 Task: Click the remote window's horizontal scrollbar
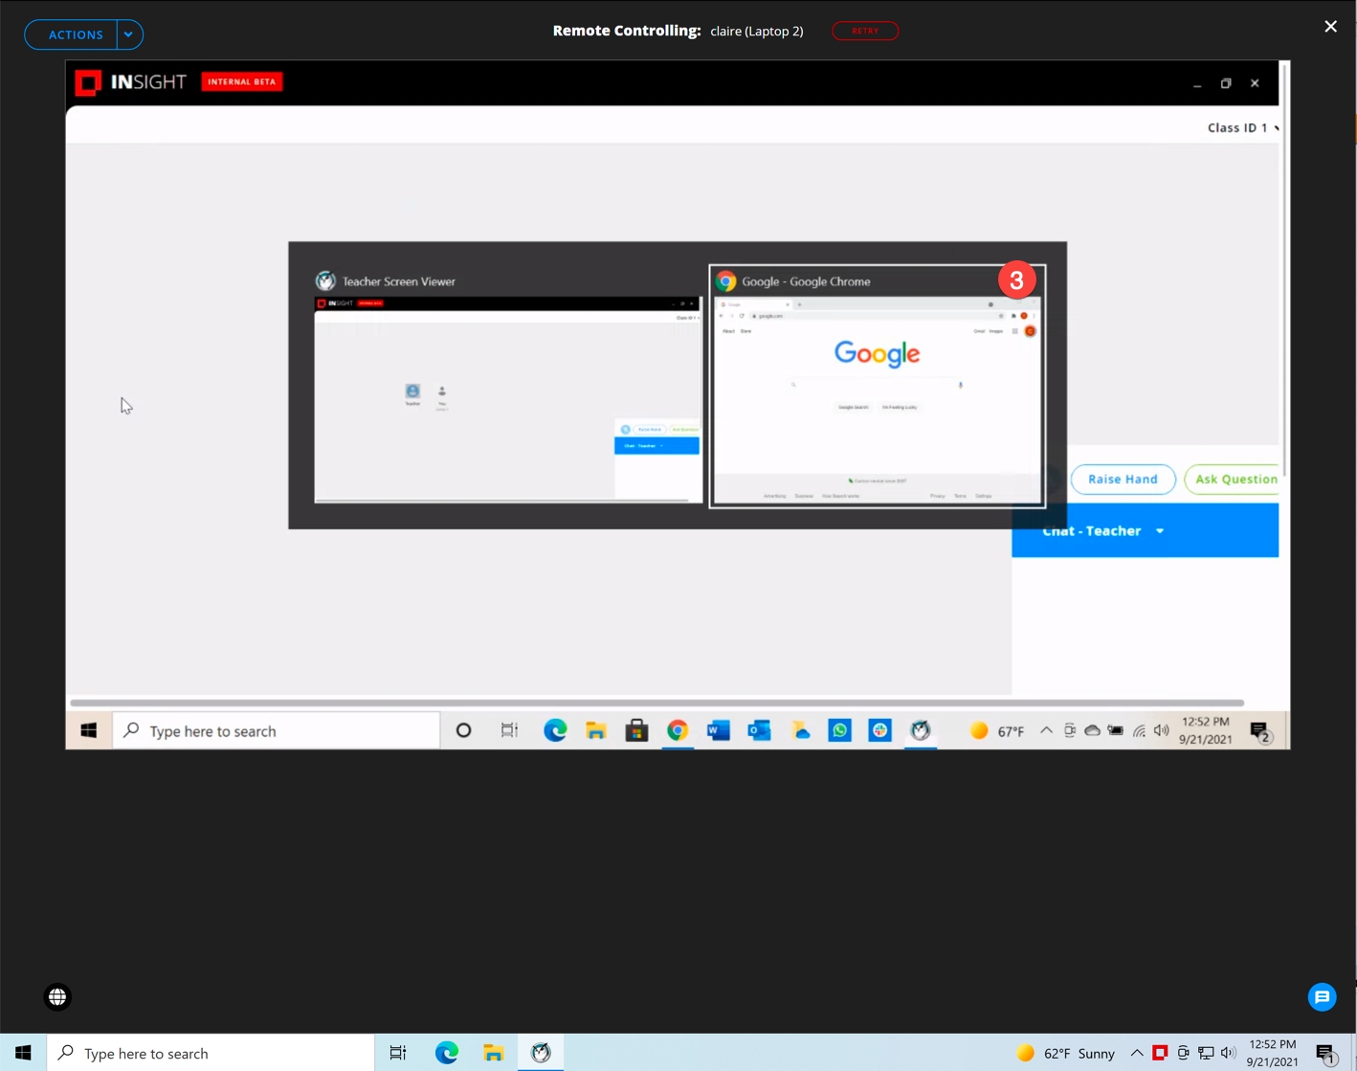pos(656,703)
